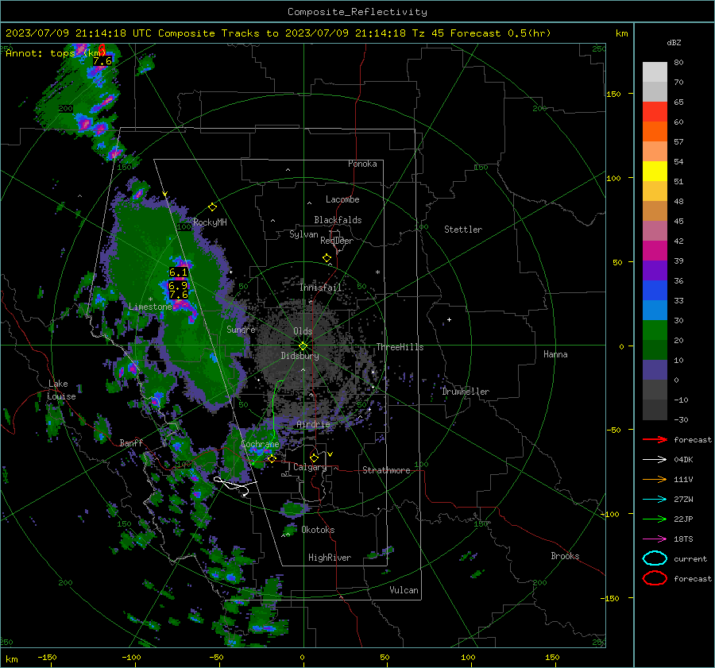The height and width of the screenshot is (668, 715).
Task: Pick the bright green 20-30 dBZ color swatch
Action: pyautogui.click(x=655, y=330)
